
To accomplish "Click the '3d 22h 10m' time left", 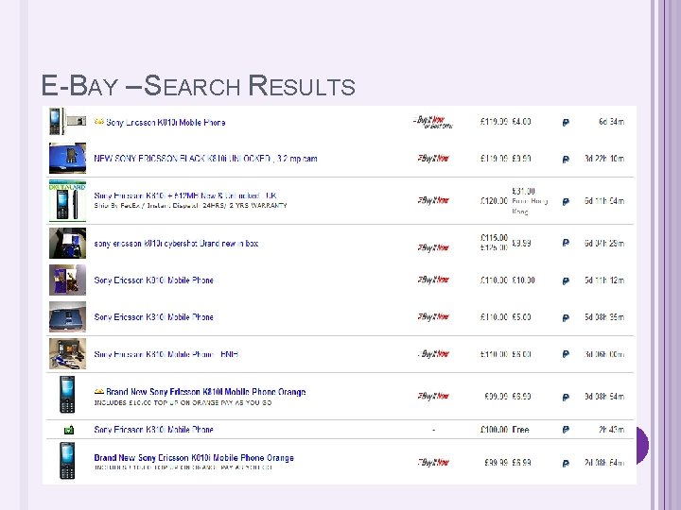I will pos(604,159).
